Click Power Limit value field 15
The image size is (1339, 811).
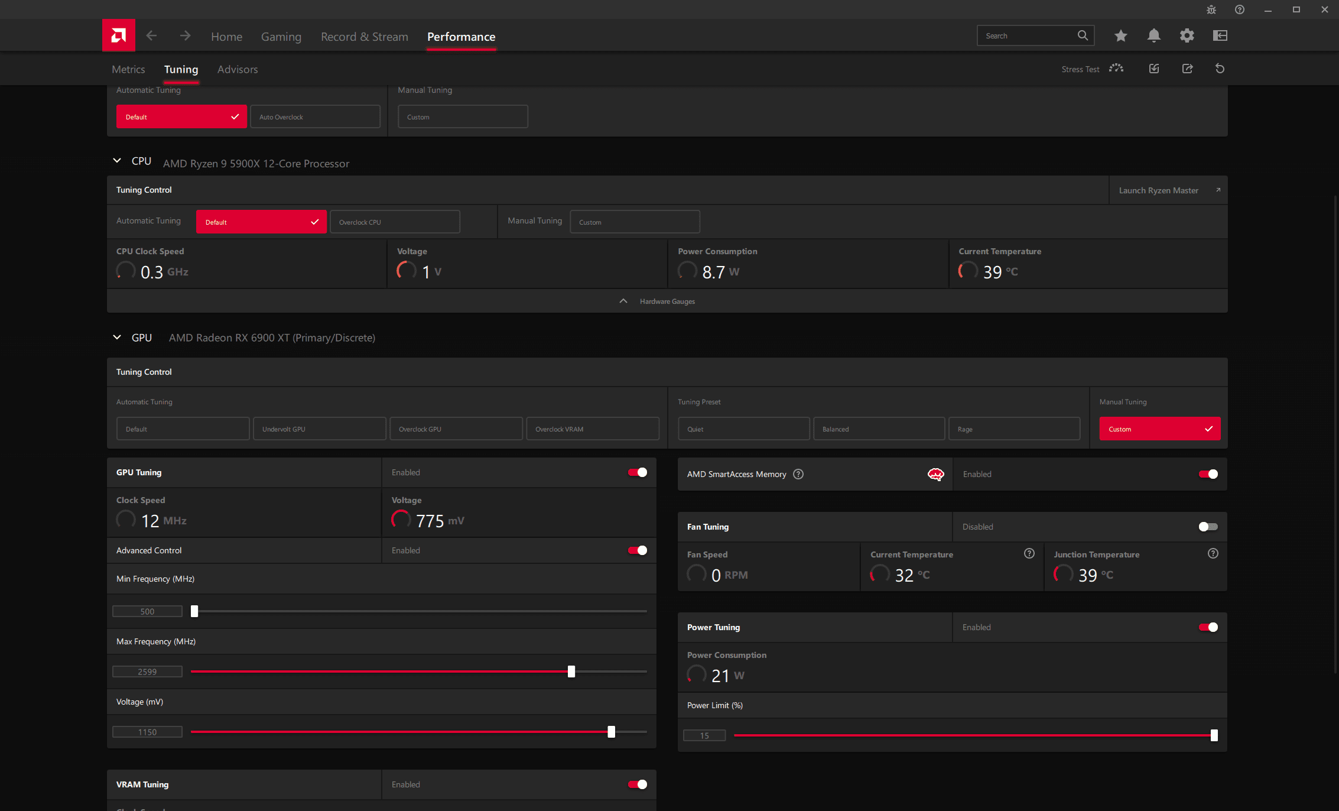704,735
